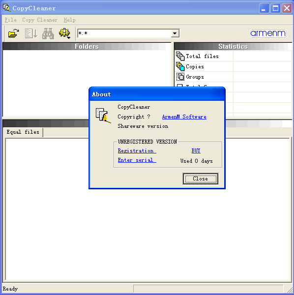The image size is (294, 295).
Task: Click the Registration link
Action: point(137,150)
